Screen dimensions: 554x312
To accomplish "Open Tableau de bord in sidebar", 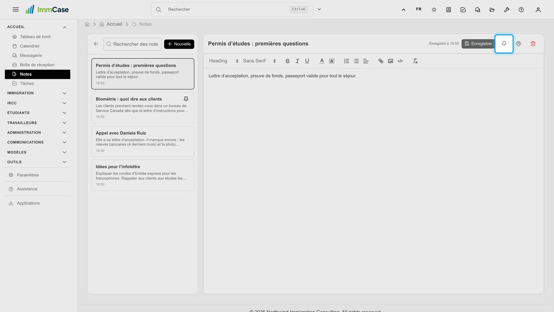I will tap(37, 37).
